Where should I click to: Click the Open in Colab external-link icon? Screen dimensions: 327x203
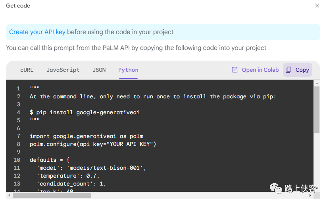click(x=235, y=70)
